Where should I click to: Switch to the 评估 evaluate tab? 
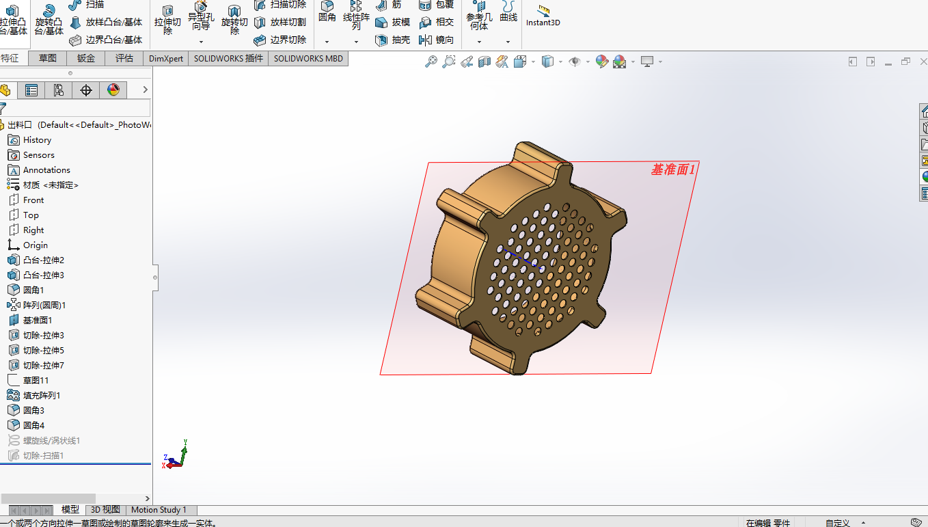tap(124, 58)
